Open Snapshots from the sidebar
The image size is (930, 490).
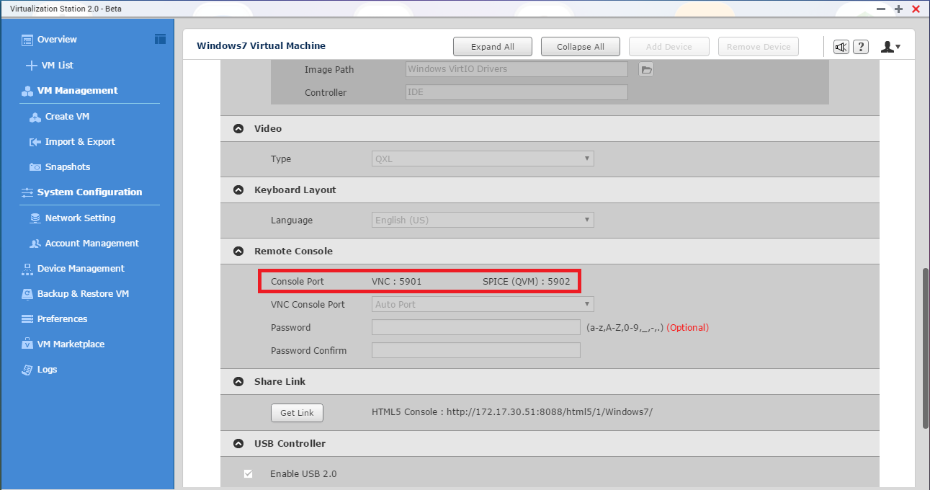point(67,166)
